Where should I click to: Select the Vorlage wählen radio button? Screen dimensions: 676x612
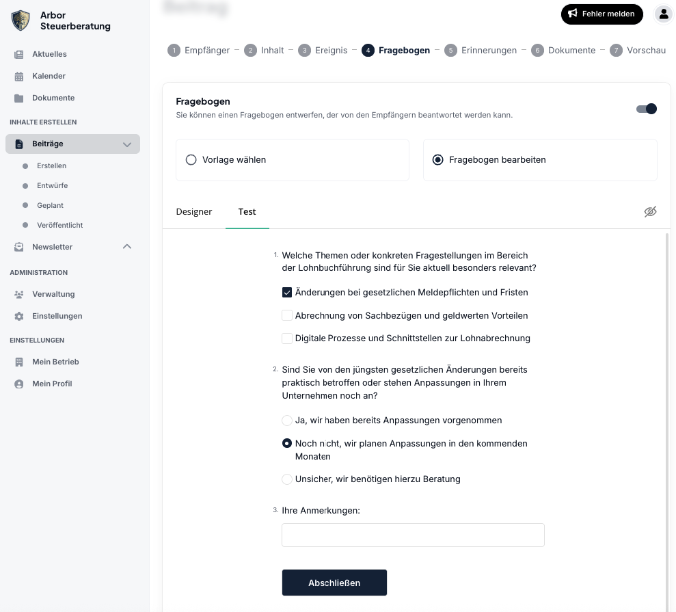(191, 159)
